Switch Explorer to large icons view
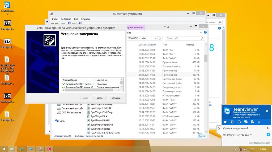272x152 pixels. (x=205, y=136)
